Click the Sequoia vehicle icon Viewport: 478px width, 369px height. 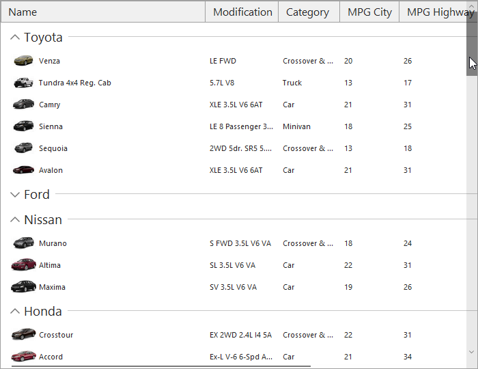click(23, 148)
